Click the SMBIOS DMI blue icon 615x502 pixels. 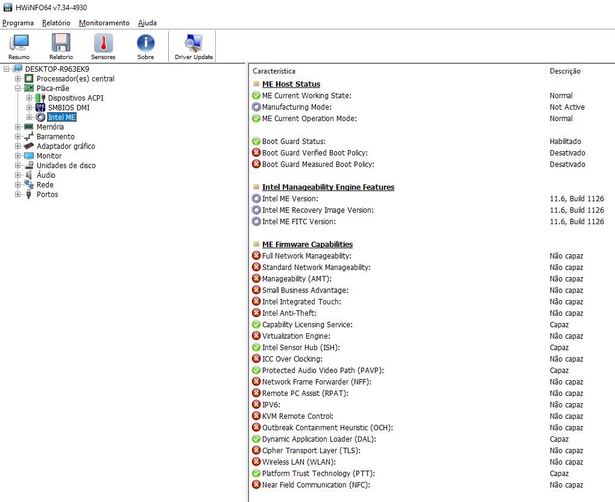(x=40, y=107)
